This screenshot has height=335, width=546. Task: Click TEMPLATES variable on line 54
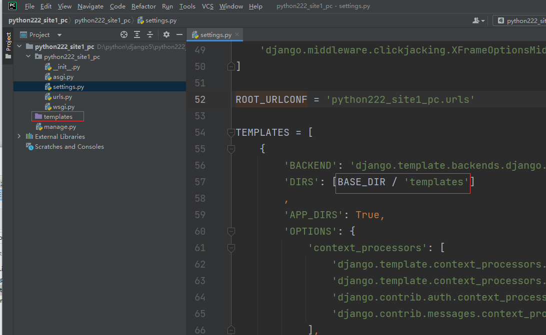[x=262, y=132]
